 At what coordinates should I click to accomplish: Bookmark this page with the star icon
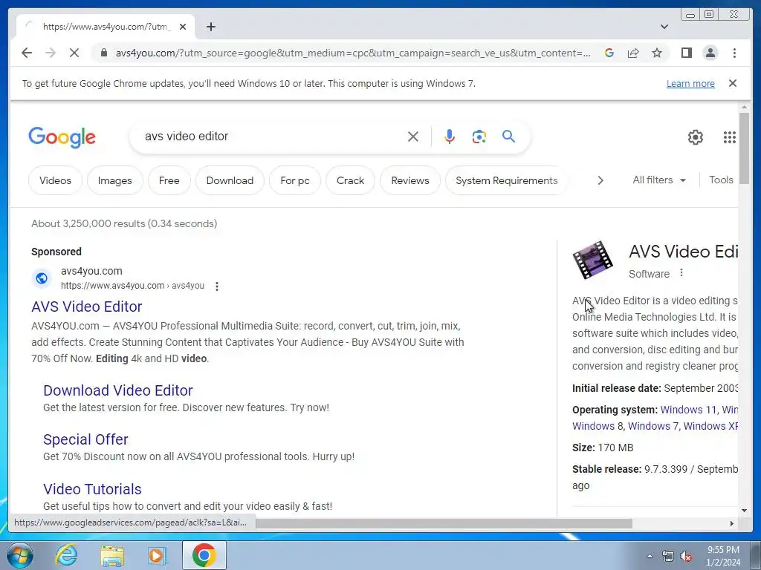point(657,53)
